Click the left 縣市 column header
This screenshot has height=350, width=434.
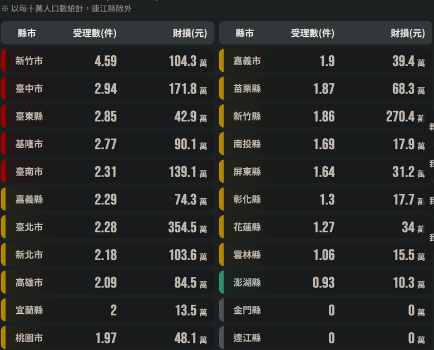27,33
